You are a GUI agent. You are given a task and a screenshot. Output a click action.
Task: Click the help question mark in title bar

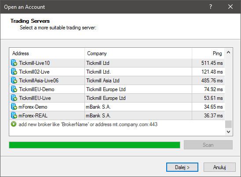click(211, 7)
